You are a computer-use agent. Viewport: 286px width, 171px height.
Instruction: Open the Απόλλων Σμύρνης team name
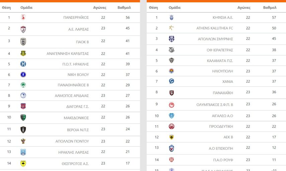[217, 39]
